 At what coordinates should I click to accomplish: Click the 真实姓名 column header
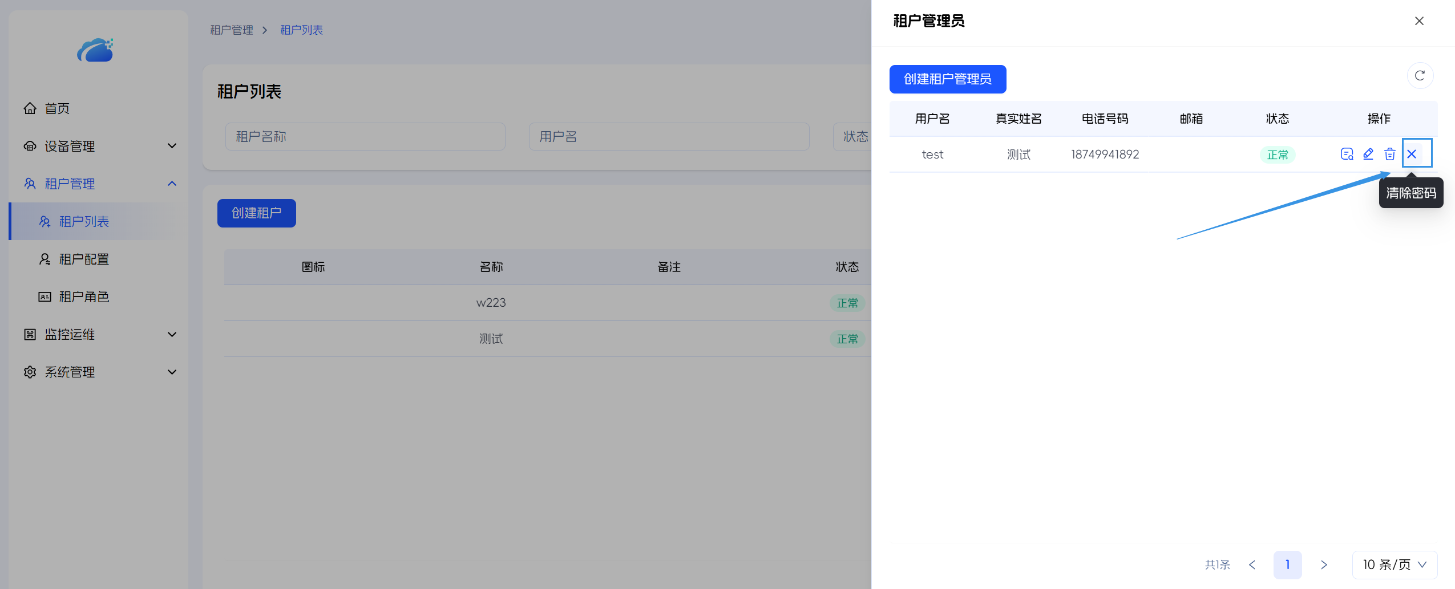(x=1018, y=119)
